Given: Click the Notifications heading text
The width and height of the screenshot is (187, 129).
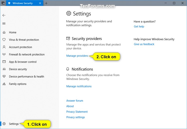Looking at the screenshot, I should [x=82, y=69].
